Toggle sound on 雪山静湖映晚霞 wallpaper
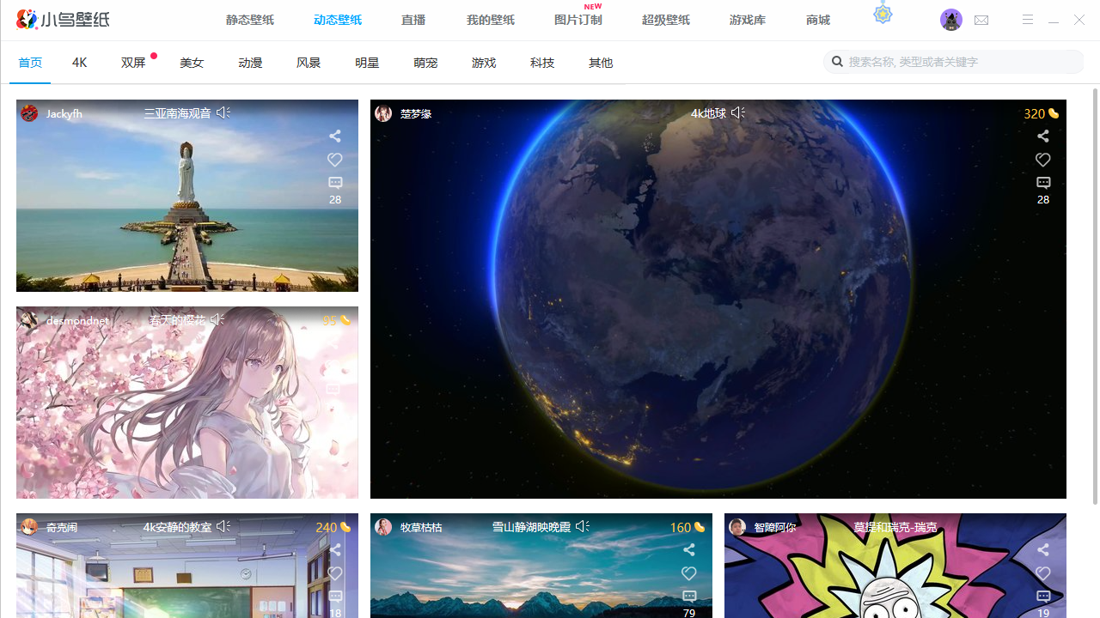 [x=582, y=526]
